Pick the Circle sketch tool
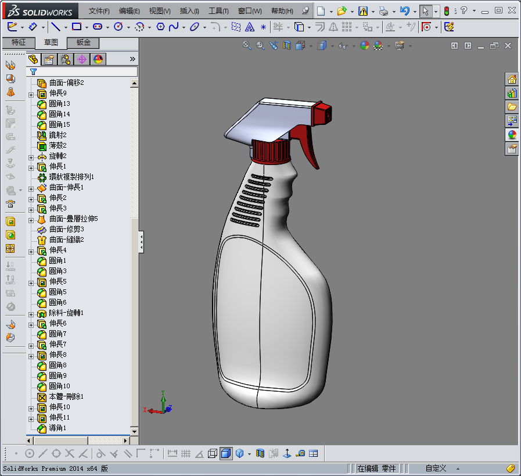The image size is (521, 476). tap(118, 27)
